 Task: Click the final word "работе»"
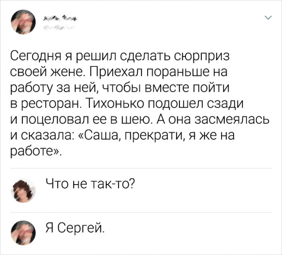pyautogui.click(x=36, y=151)
